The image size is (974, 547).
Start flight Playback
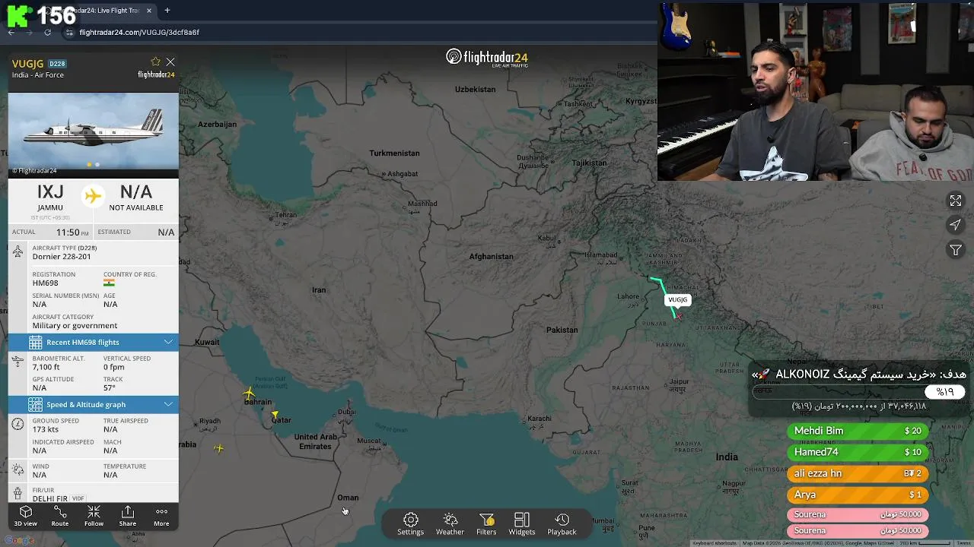pos(562,524)
